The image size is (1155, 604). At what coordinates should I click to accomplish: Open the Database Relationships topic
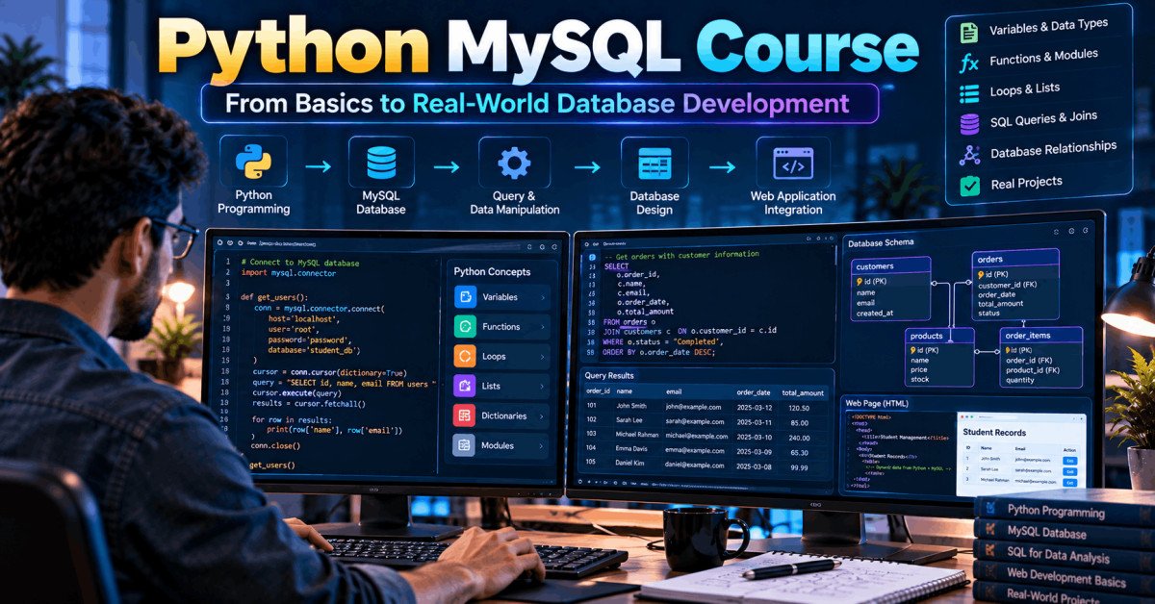1053,150
